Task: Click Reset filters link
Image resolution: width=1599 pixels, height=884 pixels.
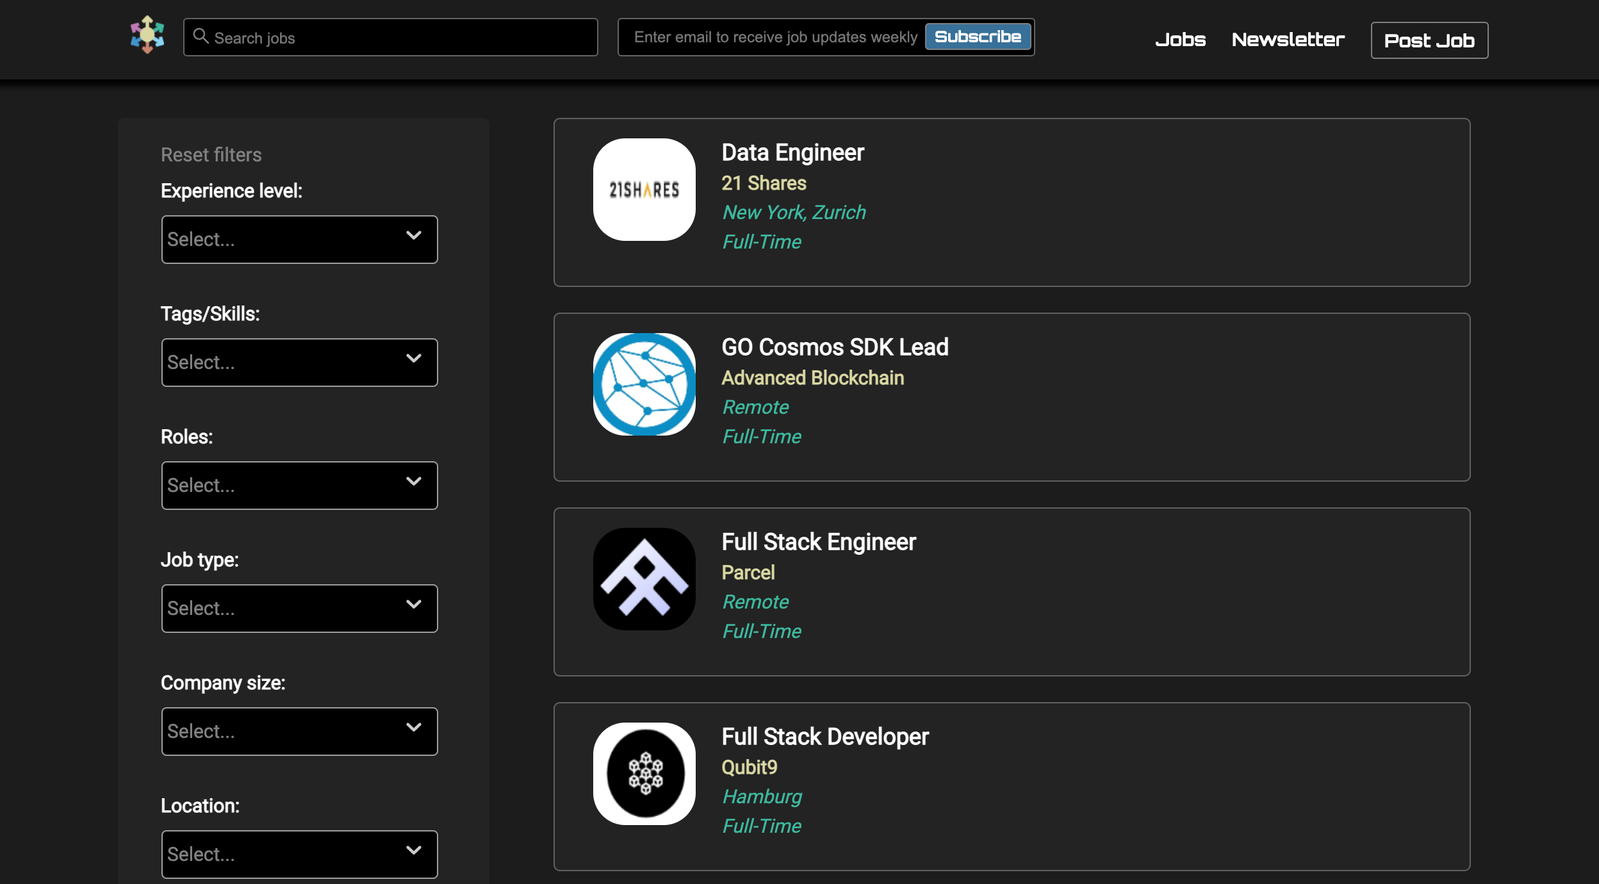Action: pos(211,154)
